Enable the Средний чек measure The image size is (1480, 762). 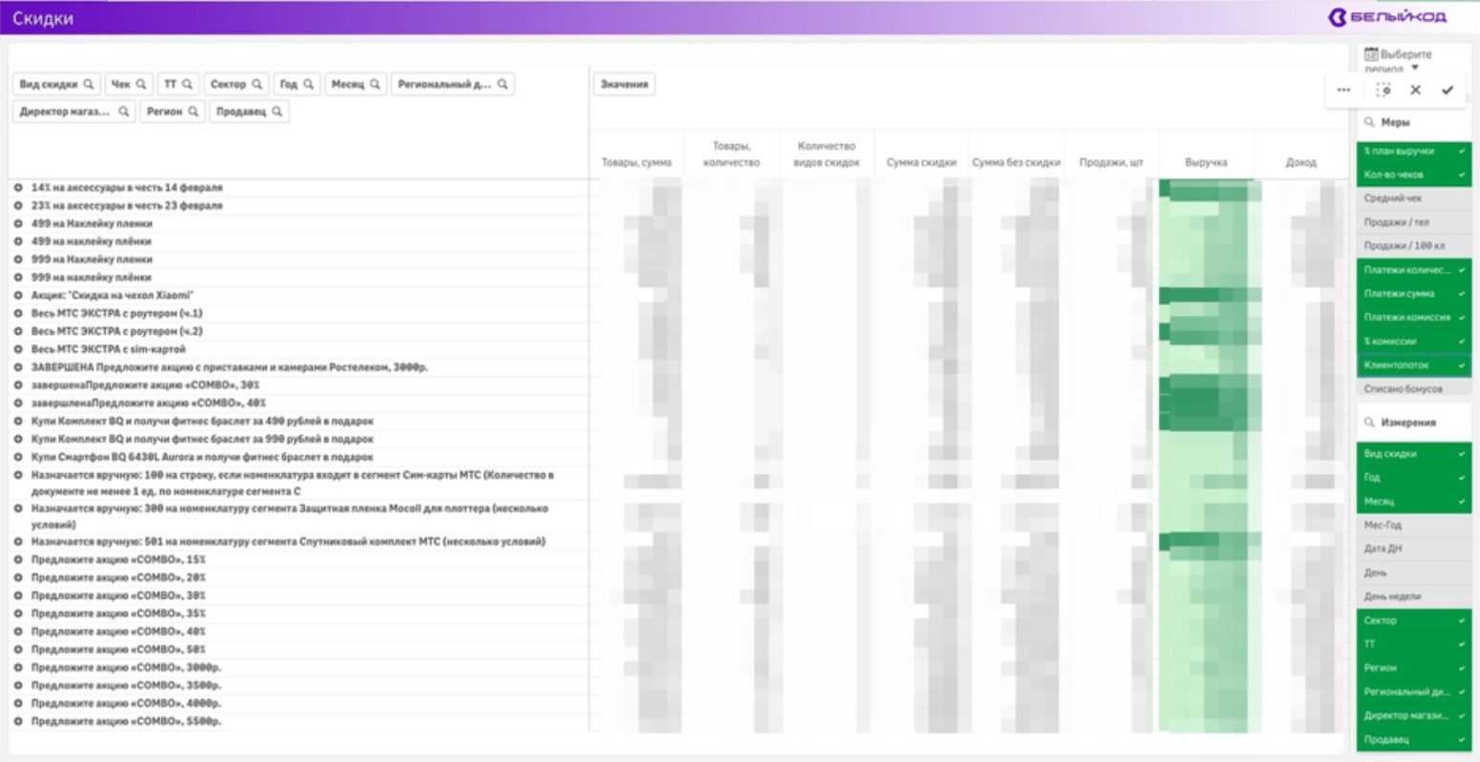1414,198
